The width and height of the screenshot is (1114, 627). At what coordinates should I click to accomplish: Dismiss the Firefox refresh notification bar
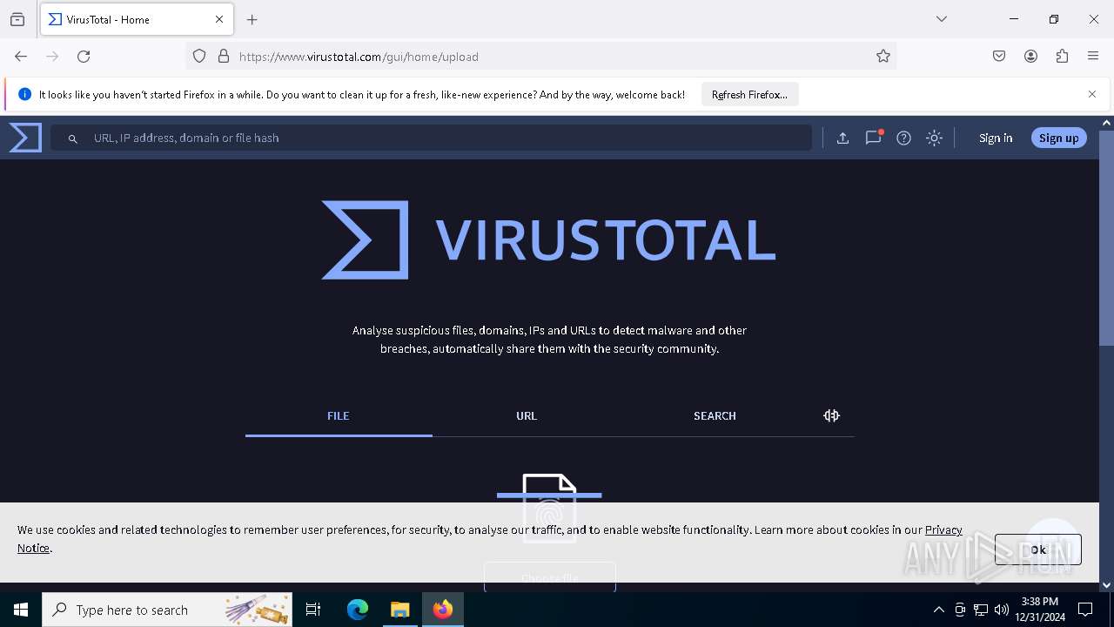click(1092, 94)
